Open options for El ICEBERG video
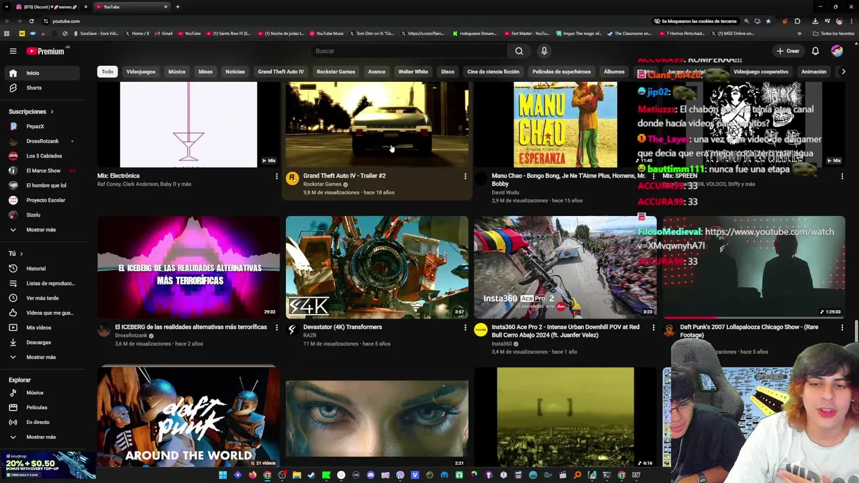This screenshot has height=483, width=859. [x=276, y=327]
